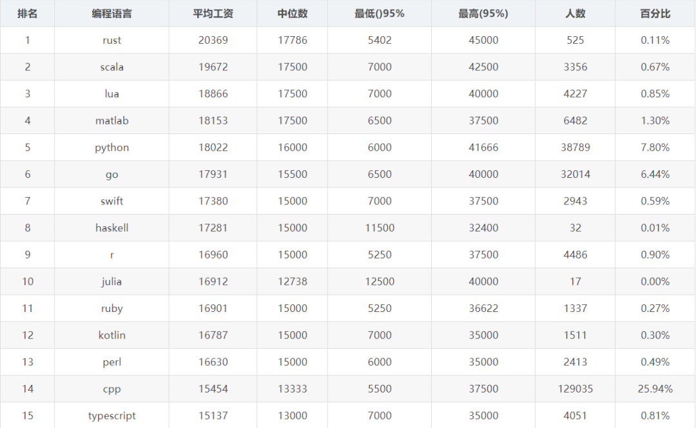
Task: Click median value 17786 in rust row
Action: click(293, 40)
